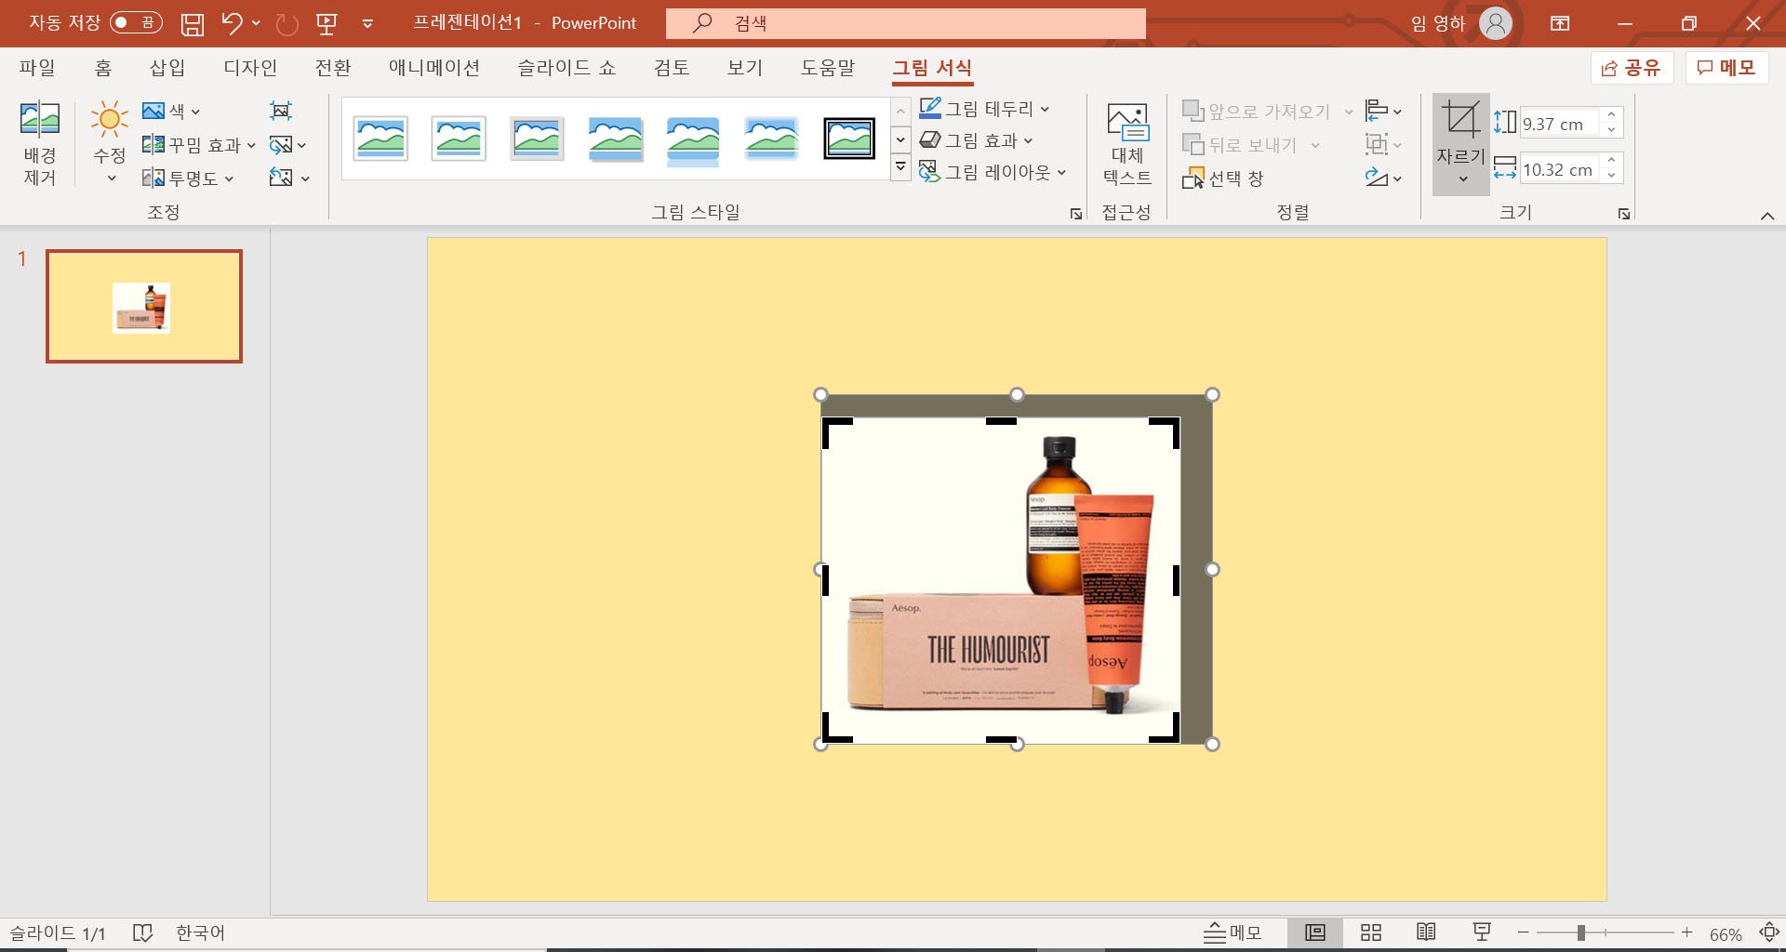Click the rotate objects icon
1786x952 pixels.
pos(1377,178)
